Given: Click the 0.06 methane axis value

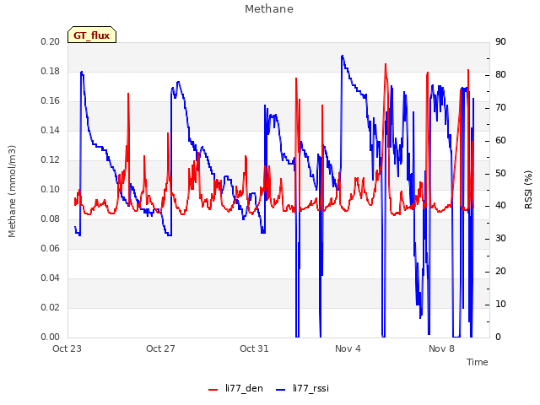Looking at the screenshot, I should 51,248.
